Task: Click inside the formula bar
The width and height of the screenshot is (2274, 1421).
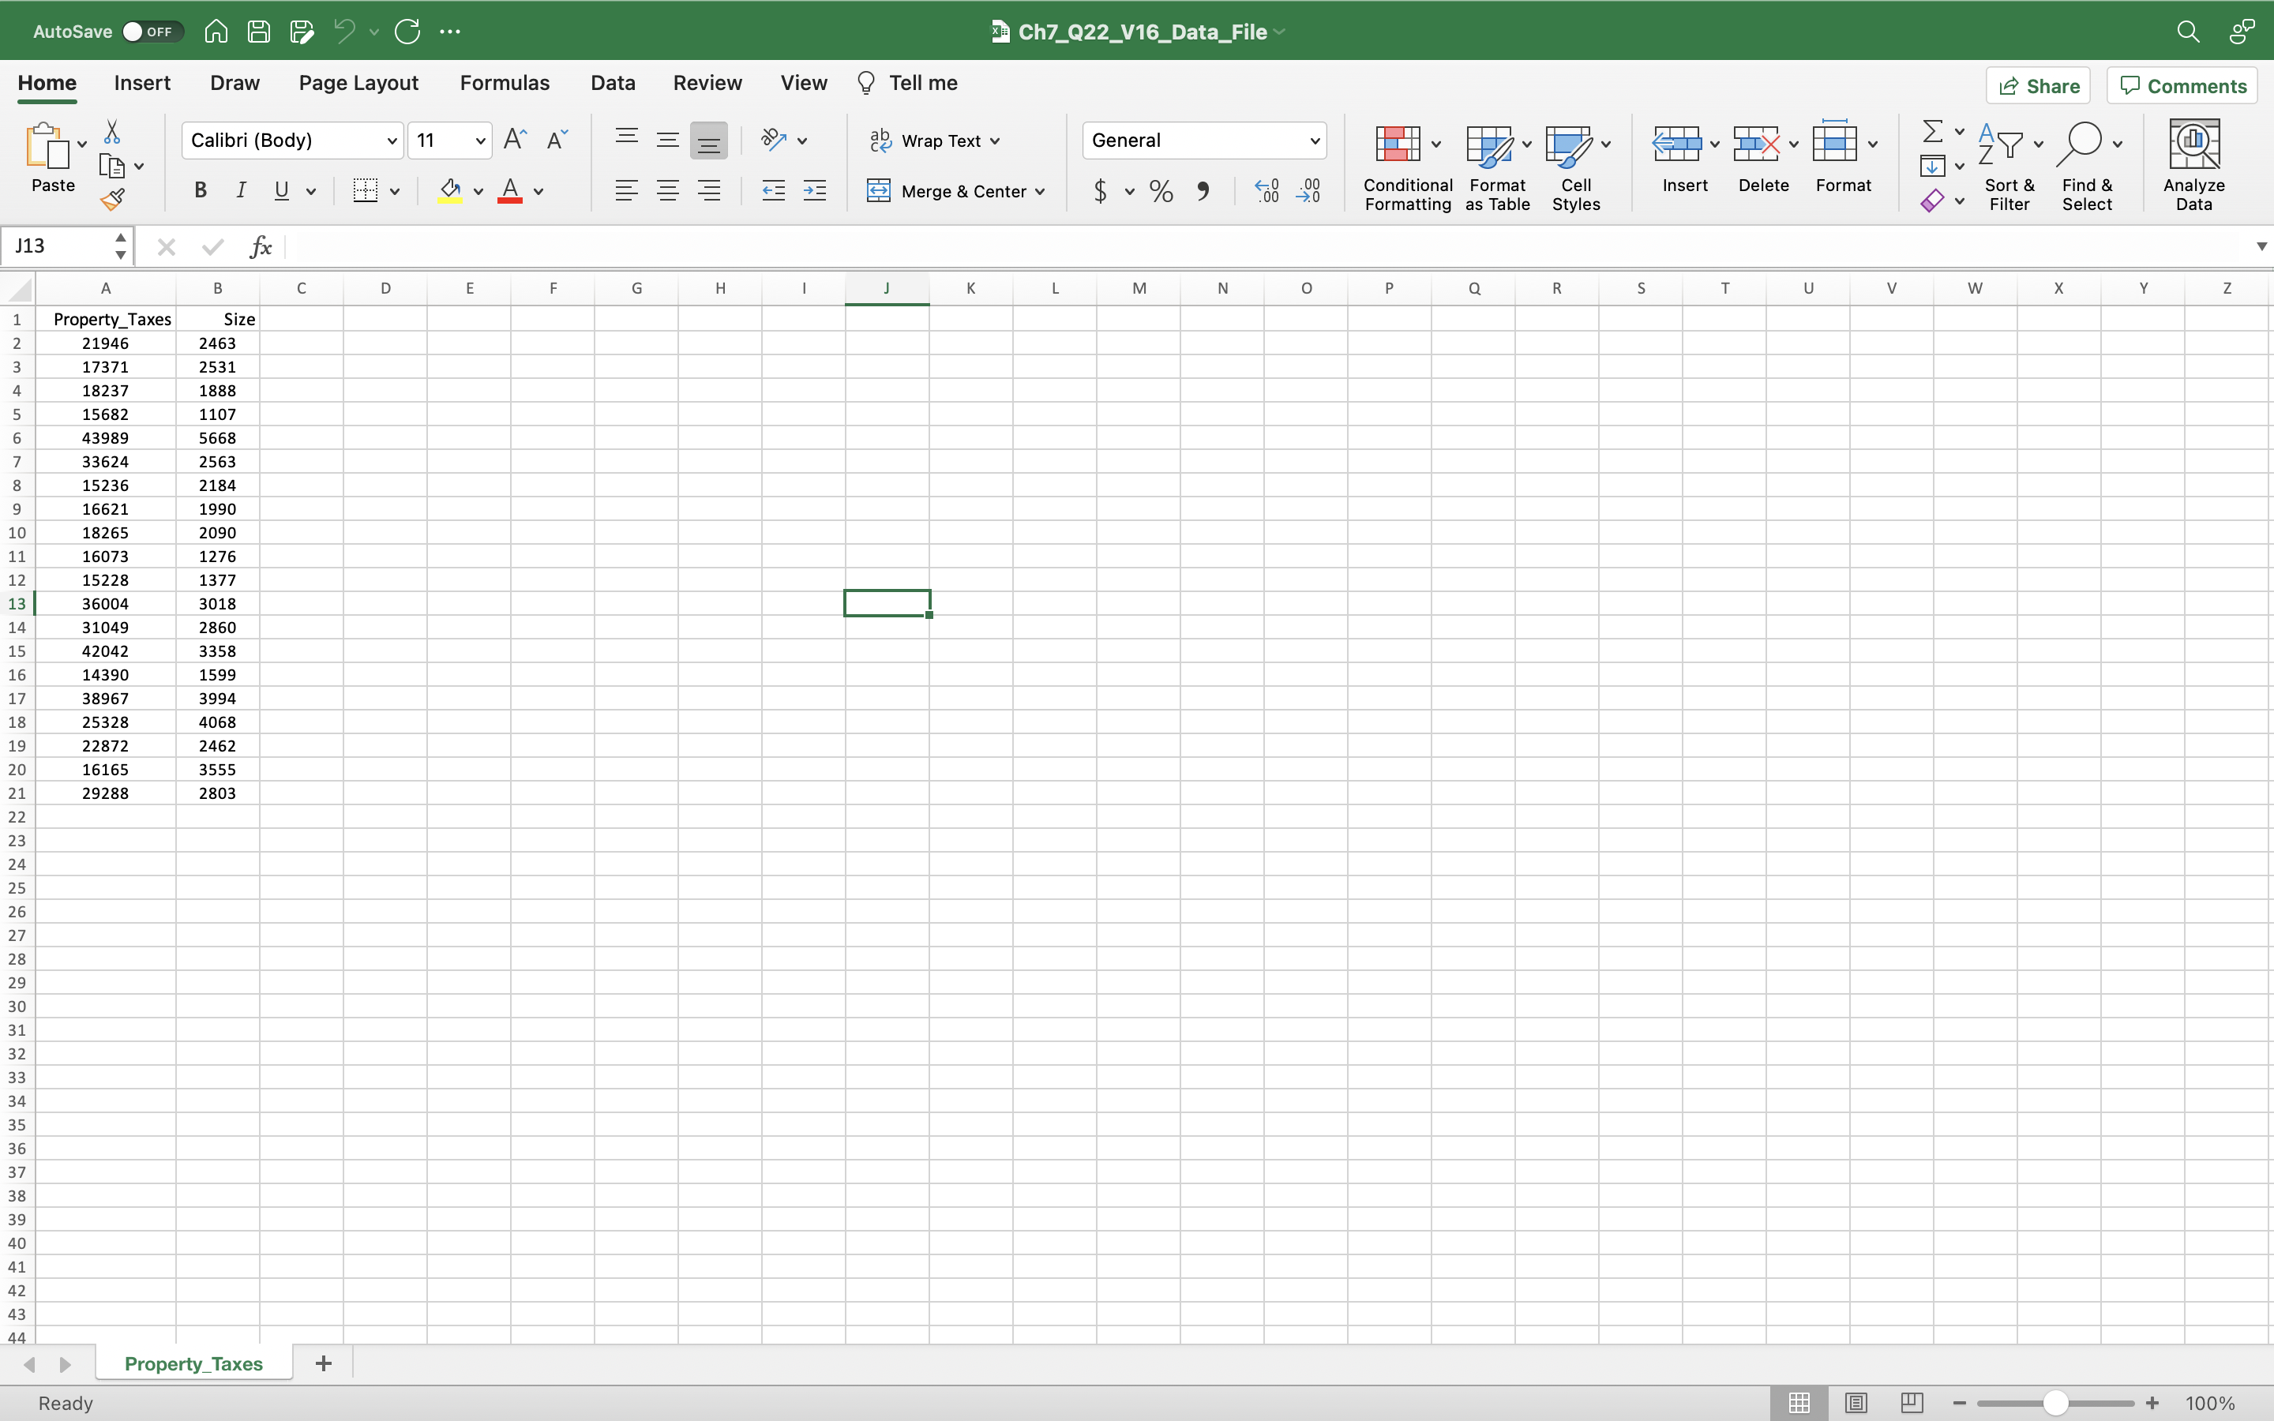Action: tap(752, 246)
